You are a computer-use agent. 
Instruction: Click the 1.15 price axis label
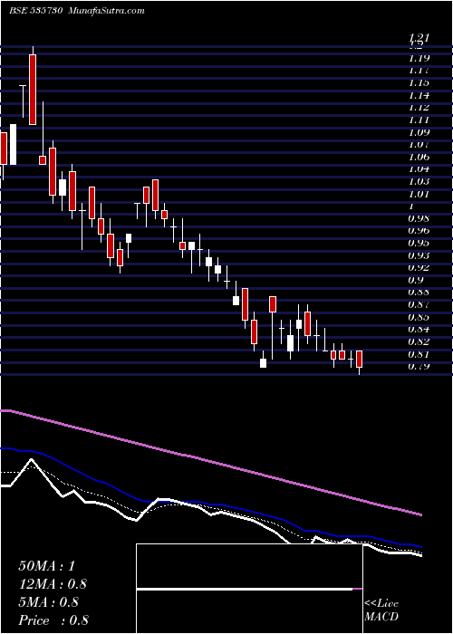click(x=419, y=83)
